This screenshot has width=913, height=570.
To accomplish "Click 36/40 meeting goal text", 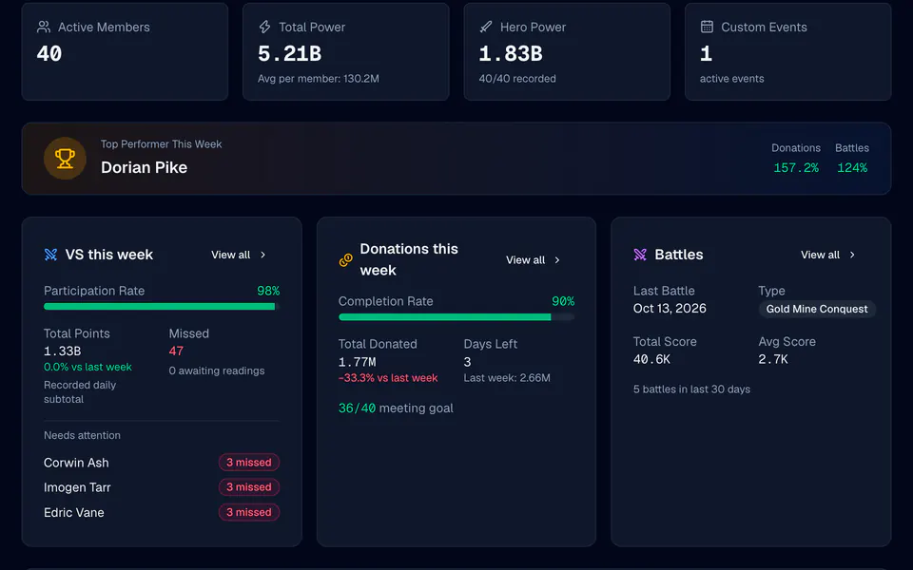I will click(396, 408).
